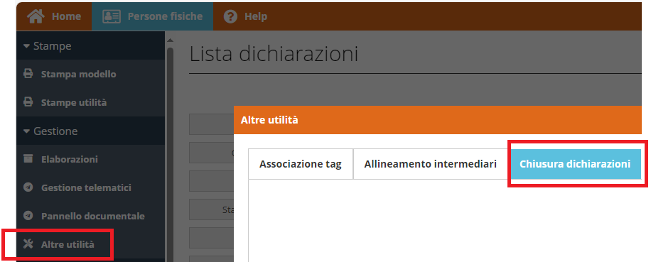Screen dimensions: 651x262
Task: Click the Stampe utilità printer icon
Action: (28, 102)
